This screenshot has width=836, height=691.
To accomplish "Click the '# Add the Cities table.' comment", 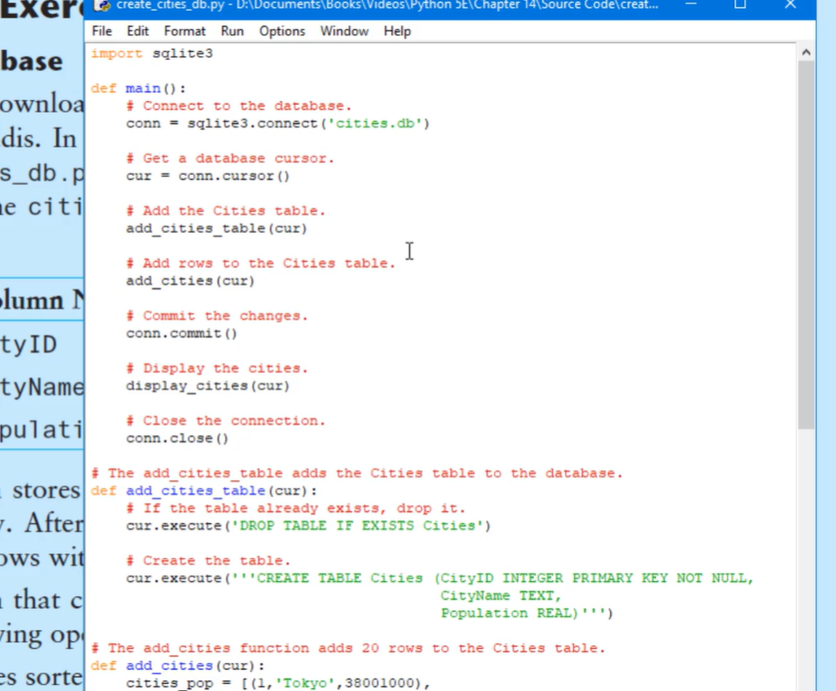I will pyautogui.click(x=226, y=211).
